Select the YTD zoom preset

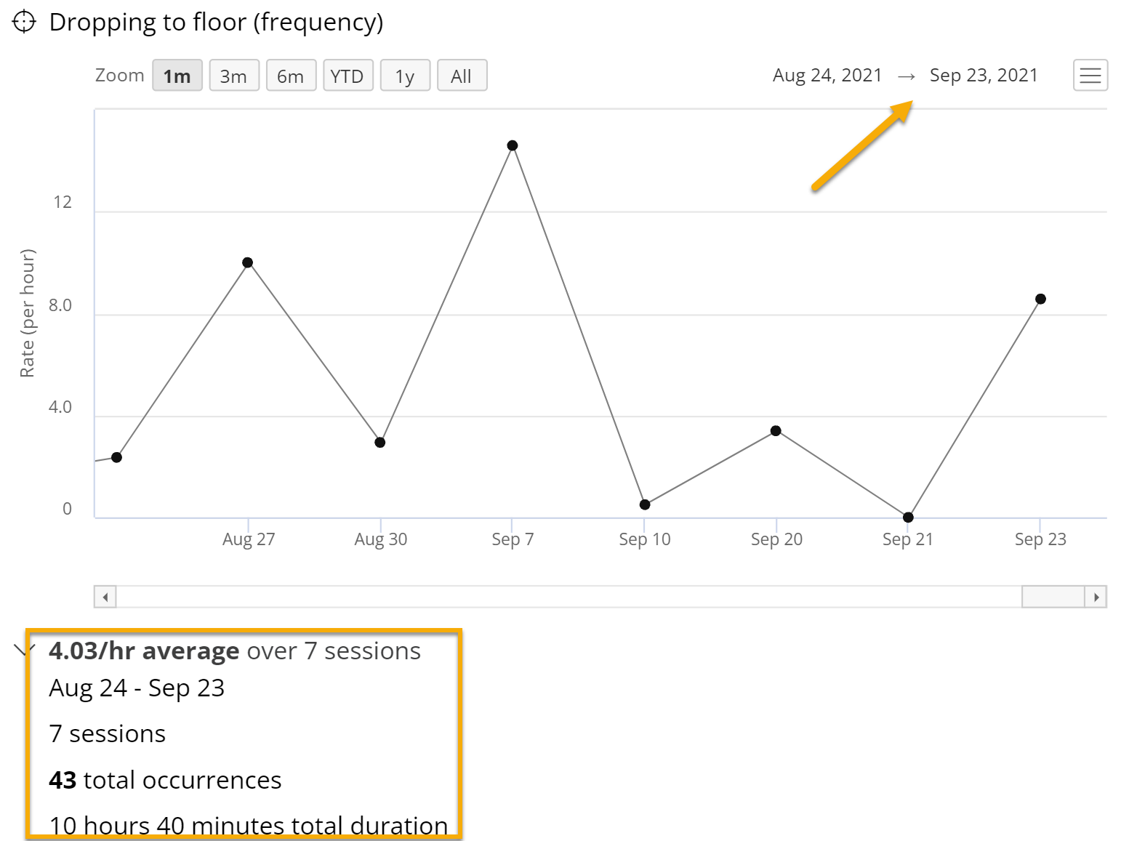tap(348, 75)
